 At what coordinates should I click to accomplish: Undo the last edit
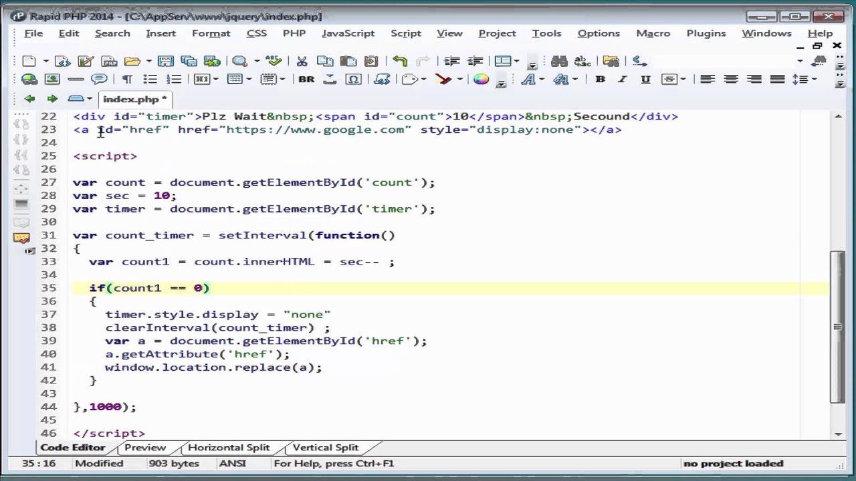(400, 61)
